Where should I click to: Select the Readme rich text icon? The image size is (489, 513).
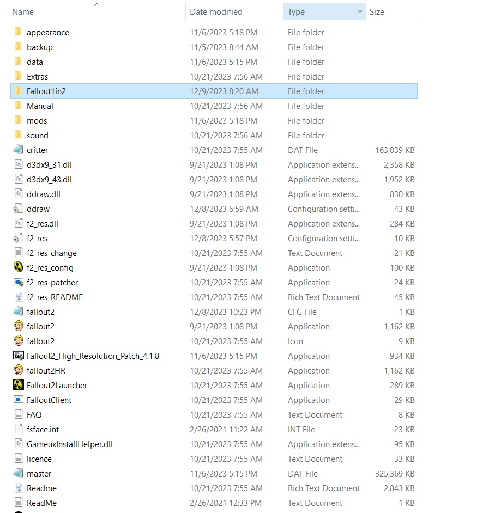19,488
